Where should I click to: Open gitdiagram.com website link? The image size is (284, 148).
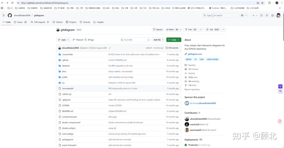click(x=195, y=54)
